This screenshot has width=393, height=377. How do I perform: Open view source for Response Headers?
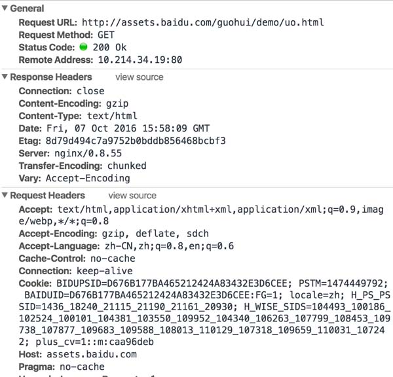140,77
